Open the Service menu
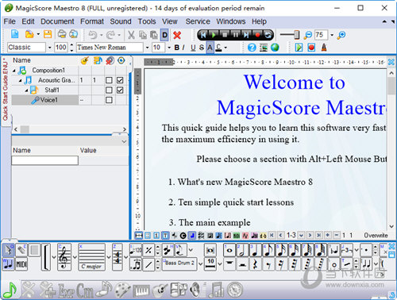The image size is (397, 300). (198, 21)
